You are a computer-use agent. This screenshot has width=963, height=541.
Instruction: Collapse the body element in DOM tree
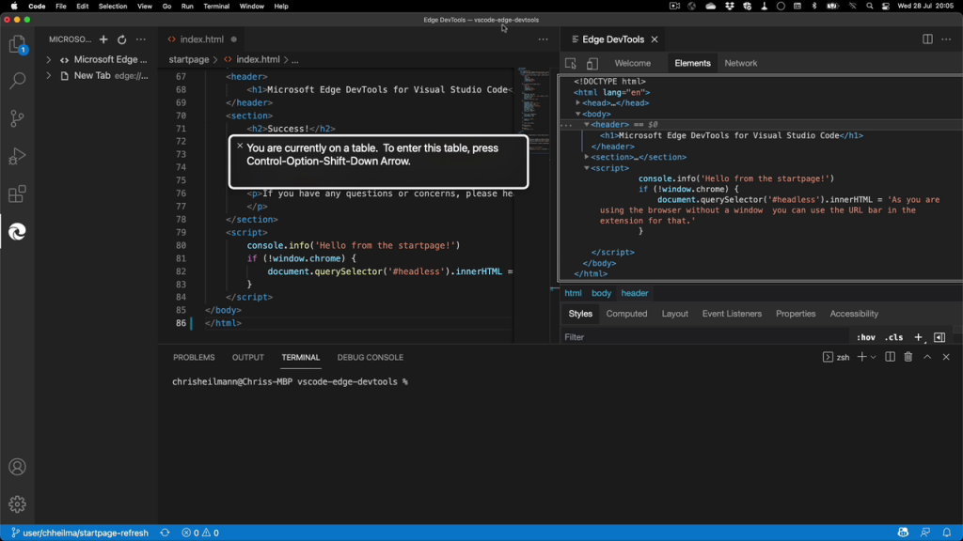578,114
